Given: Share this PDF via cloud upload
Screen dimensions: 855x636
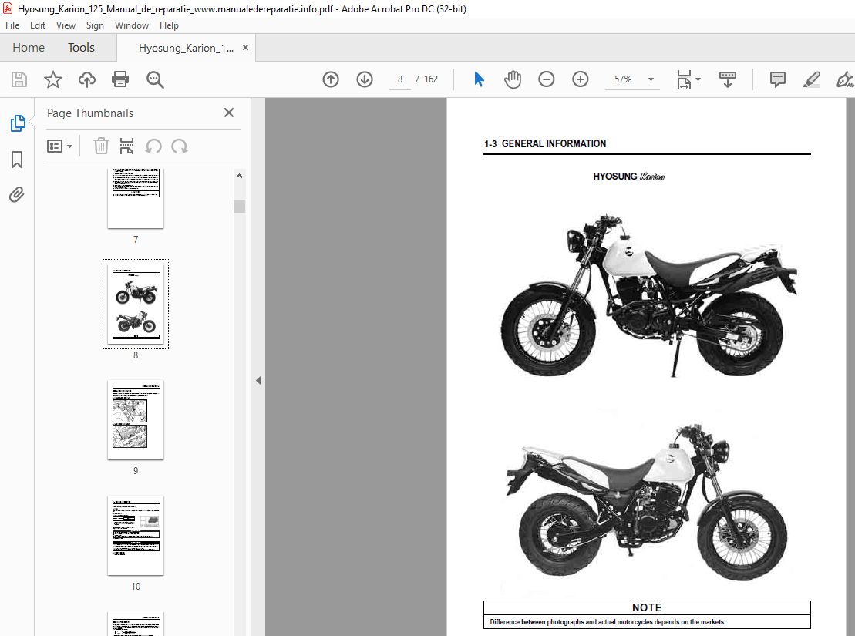Looking at the screenshot, I should (x=86, y=79).
